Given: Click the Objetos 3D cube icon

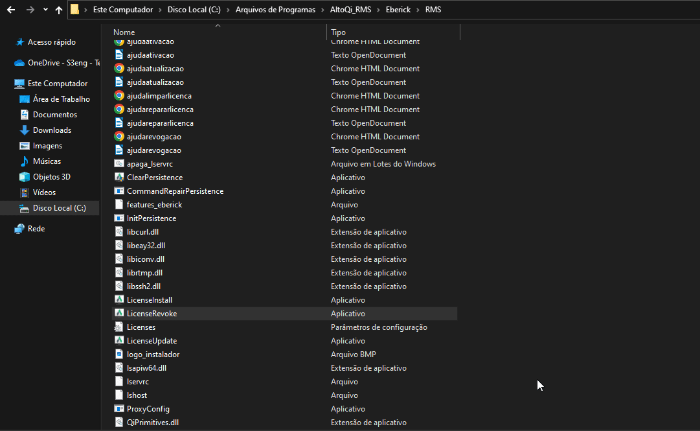Looking at the screenshot, I should 25,177.
